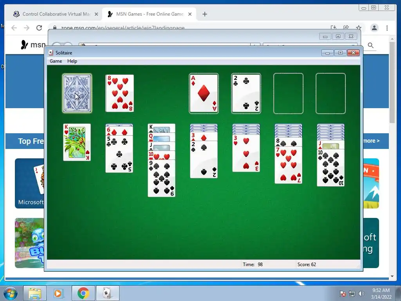Viewport: 401px width, 301px height.
Task: Select the 8 of spades card
Action: (288, 142)
